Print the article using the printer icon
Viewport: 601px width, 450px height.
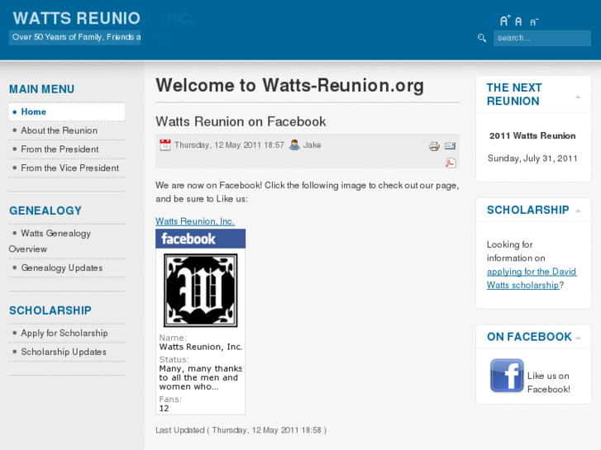434,146
